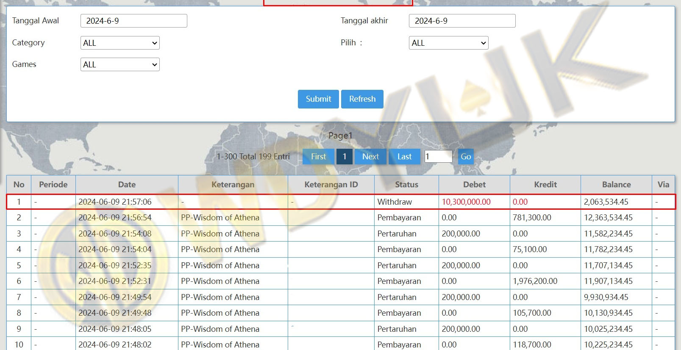
Task: Click the 1-300 Total 199 Entri text
Action: 253,157
